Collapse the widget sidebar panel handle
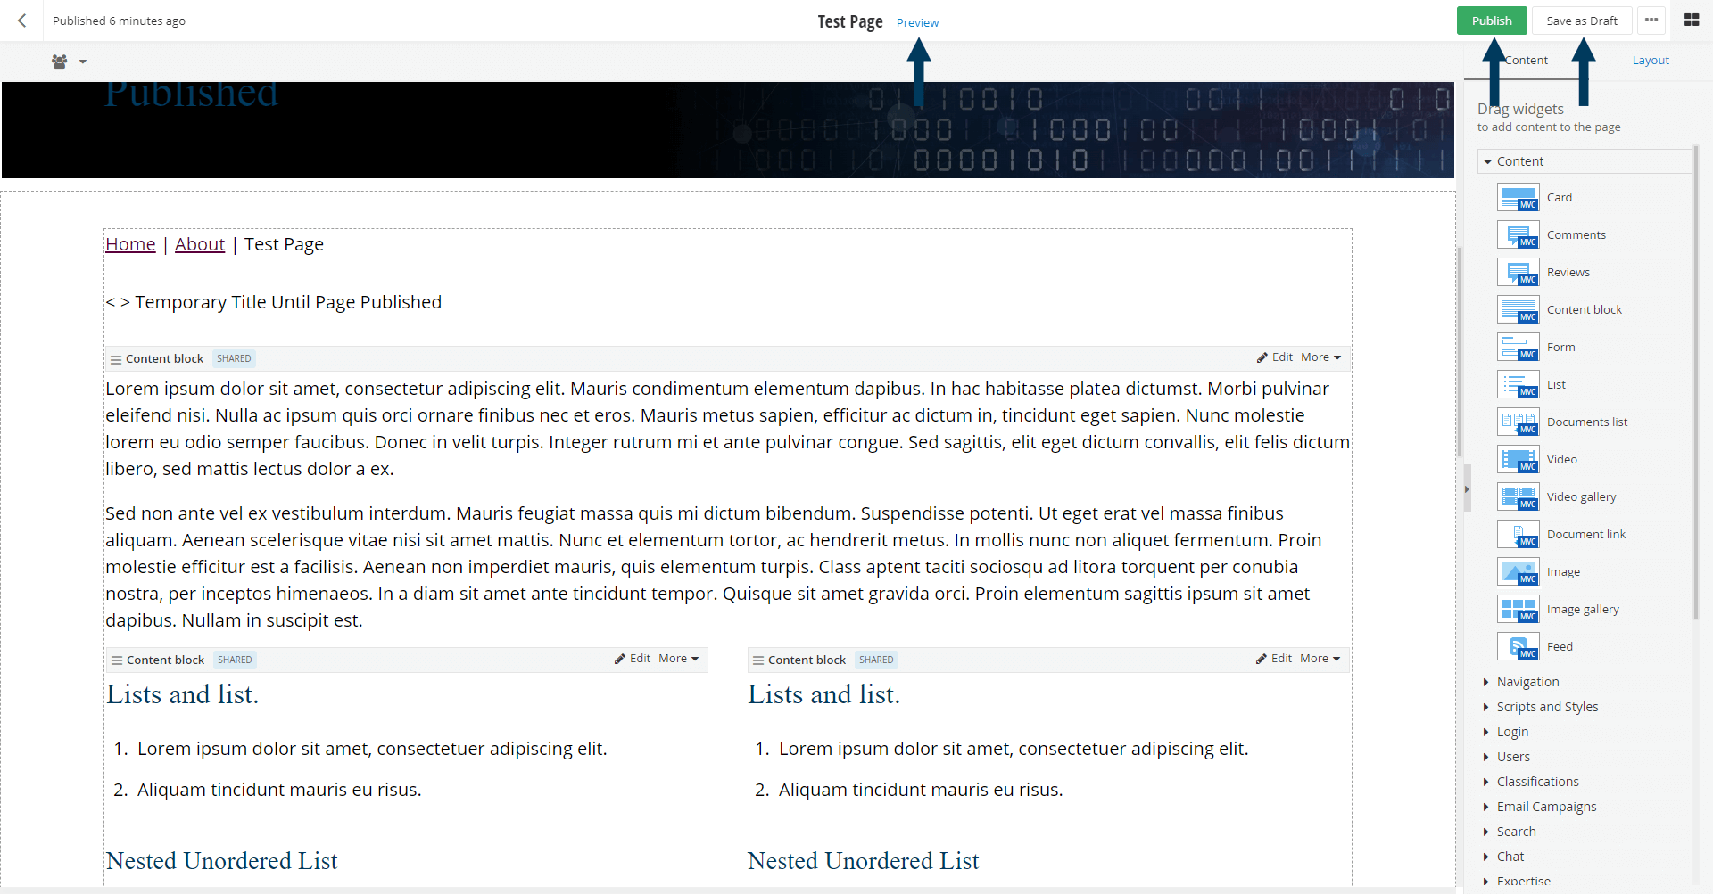This screenshot has height=894, width=1713. [1467, 488]
